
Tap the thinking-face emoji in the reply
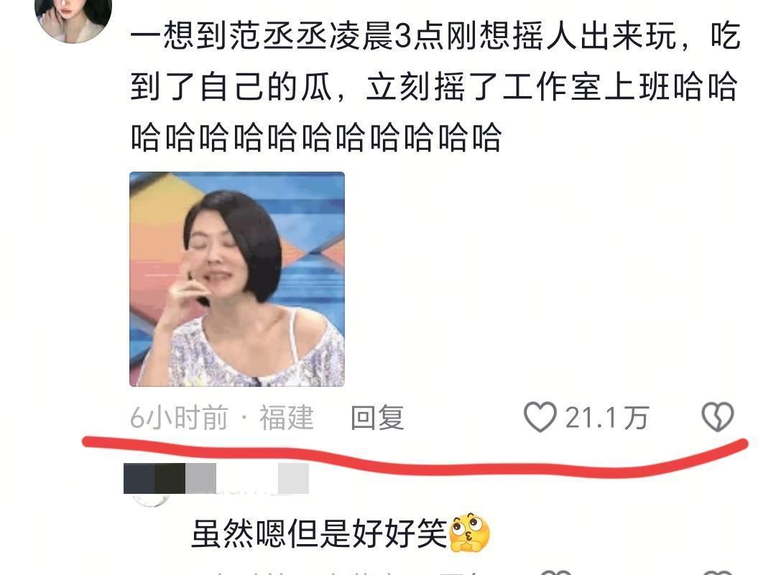click(469, 533)
